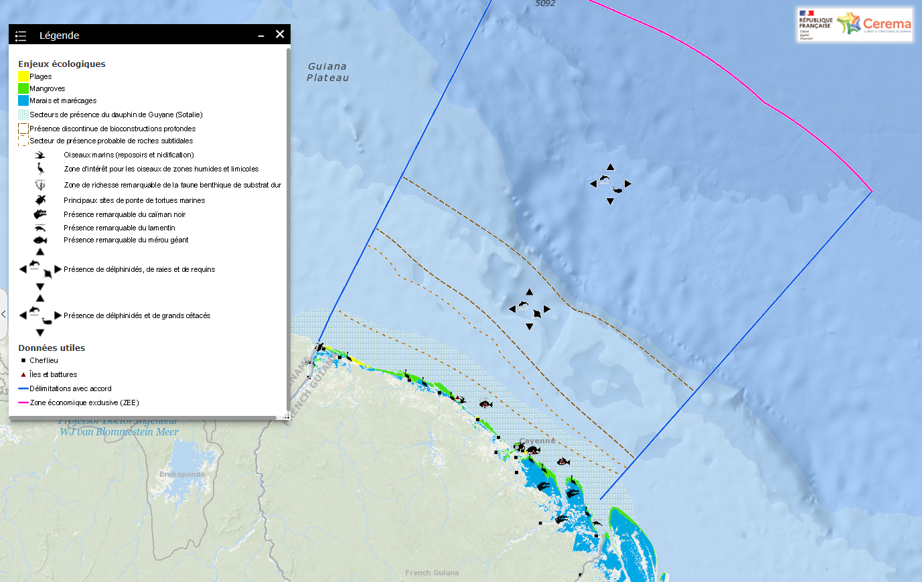Click the yellow Plages color swatch

(x=23, y=76)
